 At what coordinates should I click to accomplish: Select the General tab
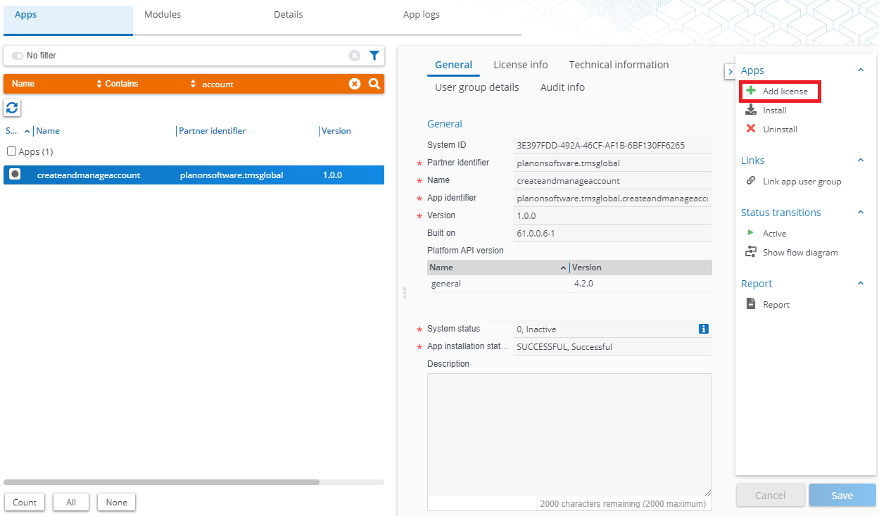(454, 65)
